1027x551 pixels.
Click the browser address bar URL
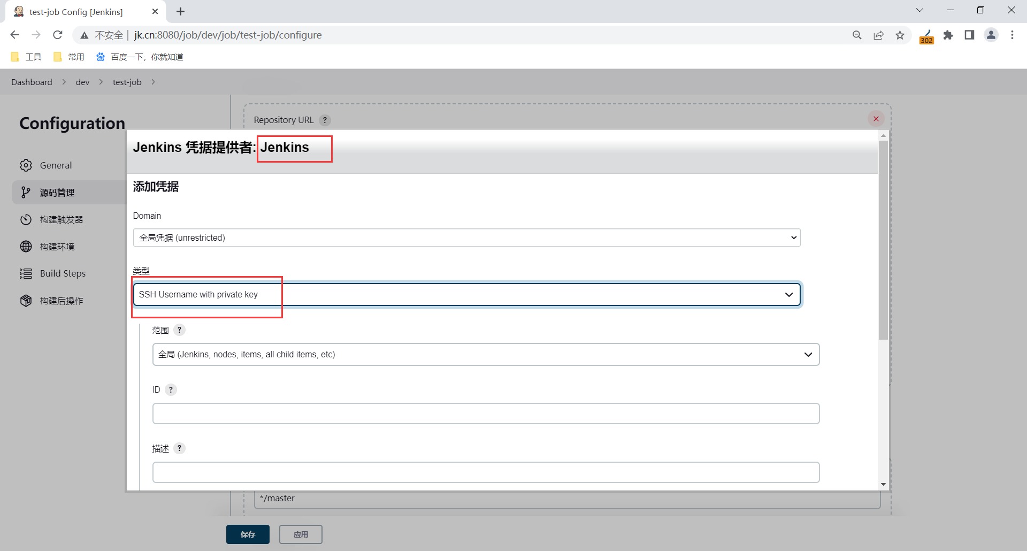228,35
